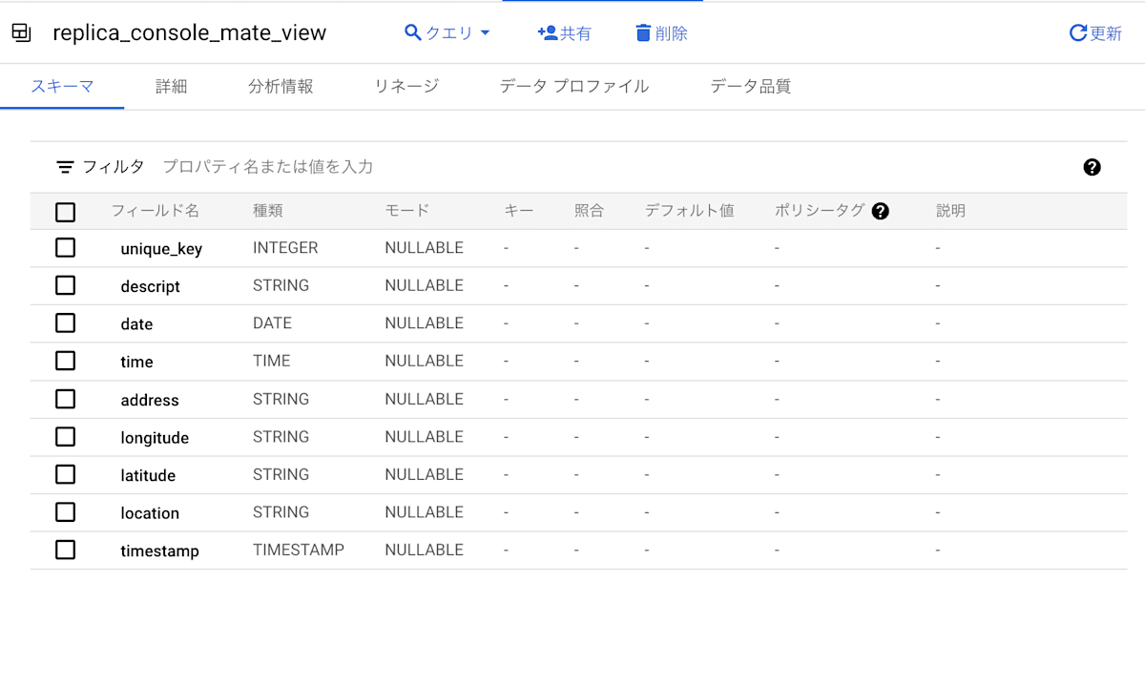The width and height of the screenshot is (1145, 686).
Task: Check the latitude field checkbox
Action: pos(65,474)
